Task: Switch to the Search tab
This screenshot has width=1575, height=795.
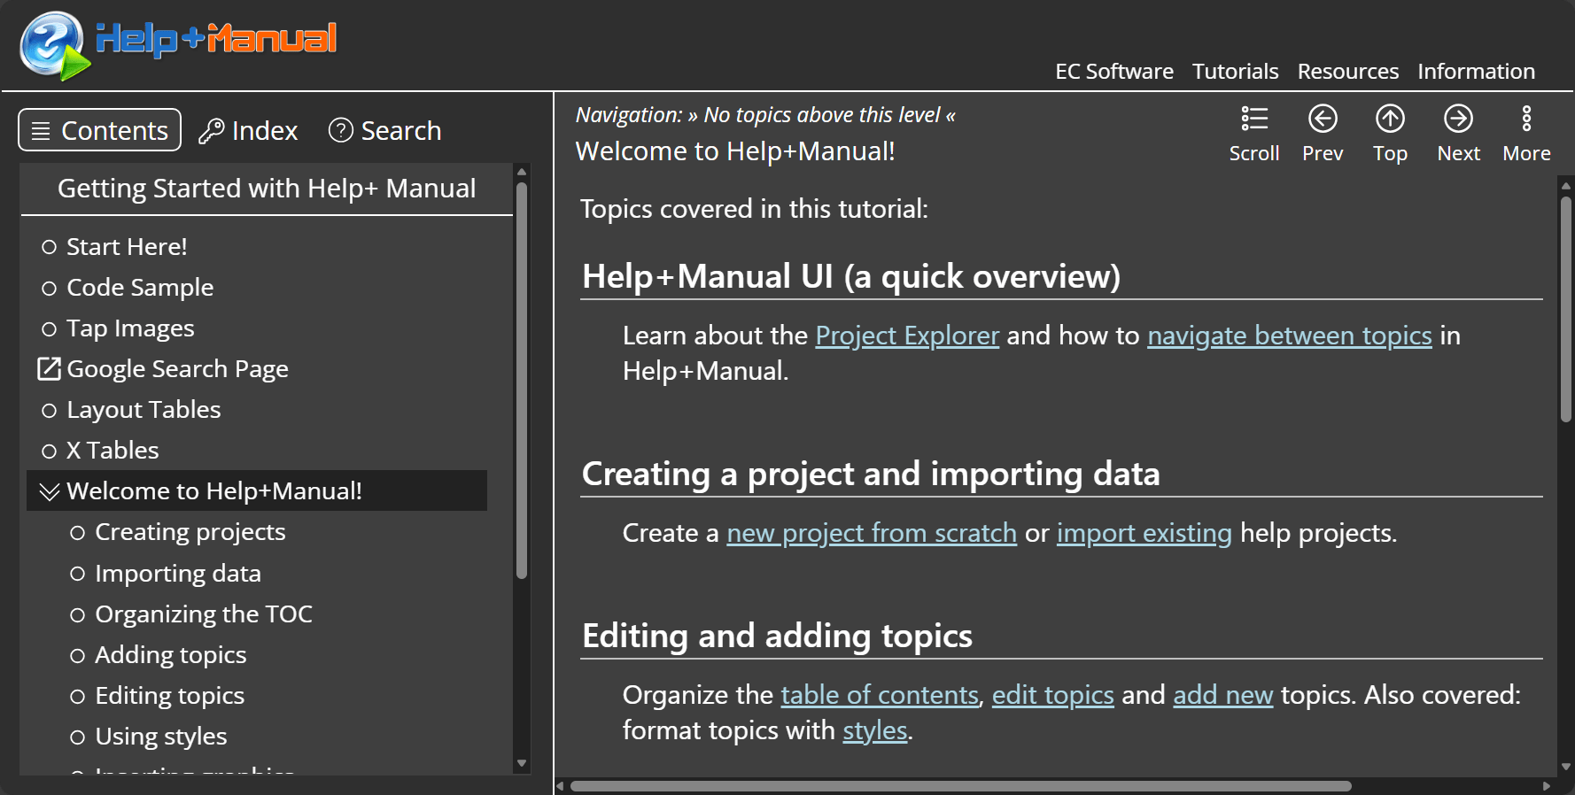Action: [384, 130]
